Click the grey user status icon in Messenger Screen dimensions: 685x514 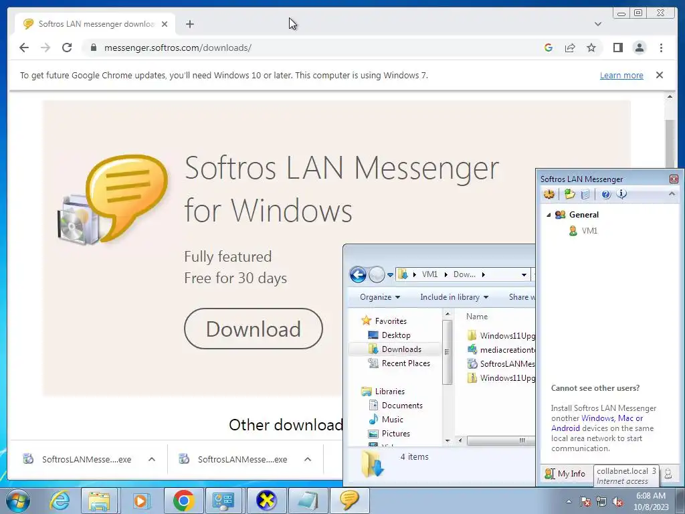tap(668, 474)
